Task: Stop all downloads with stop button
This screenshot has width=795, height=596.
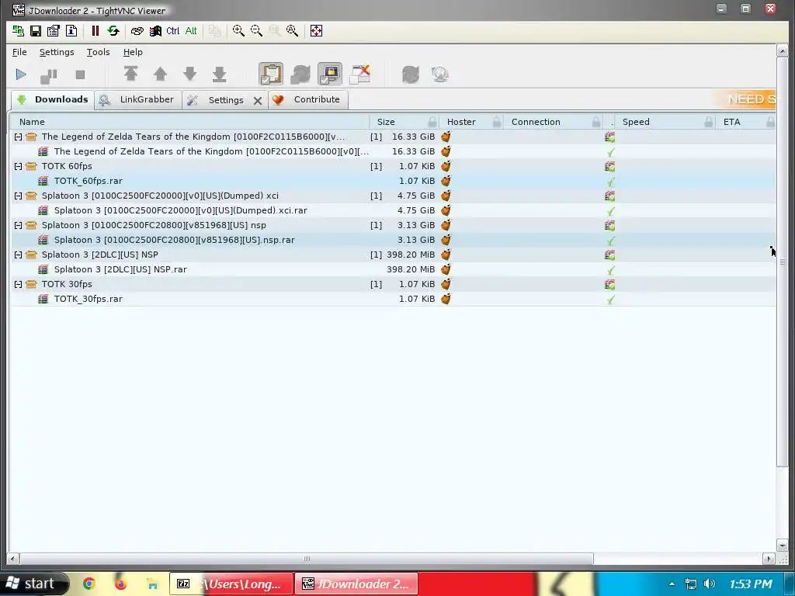Action: [x=80, y=75]
